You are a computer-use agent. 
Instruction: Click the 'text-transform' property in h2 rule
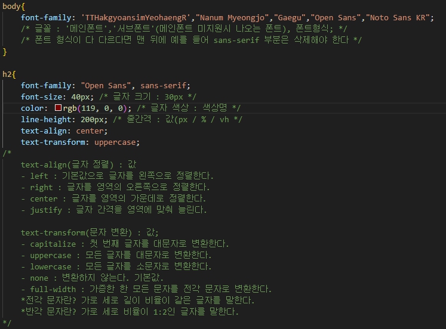tap(53, 142)
